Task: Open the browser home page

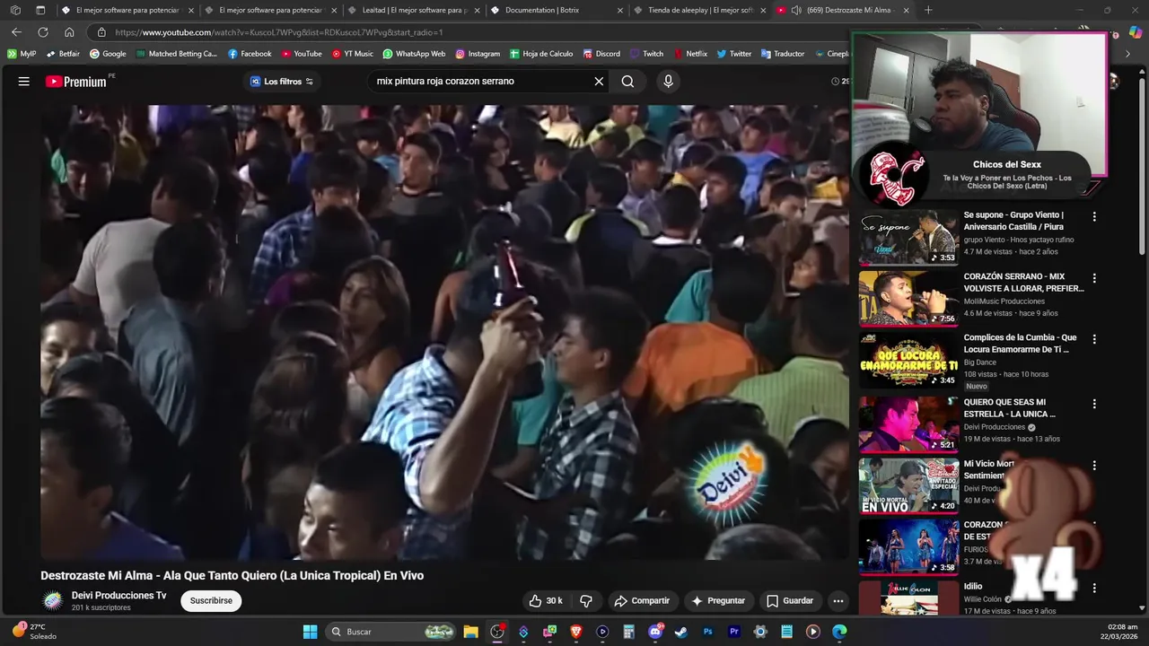Action: point(69,32)
